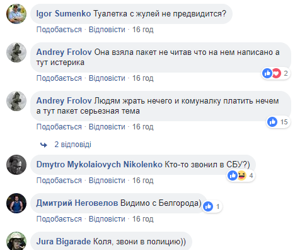Click Відповісти under the пакет серьезная тема comment
This screenshot has width=295, height=250.
coord(107,127)
